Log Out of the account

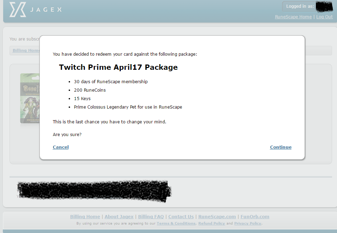tap(324, 17)
